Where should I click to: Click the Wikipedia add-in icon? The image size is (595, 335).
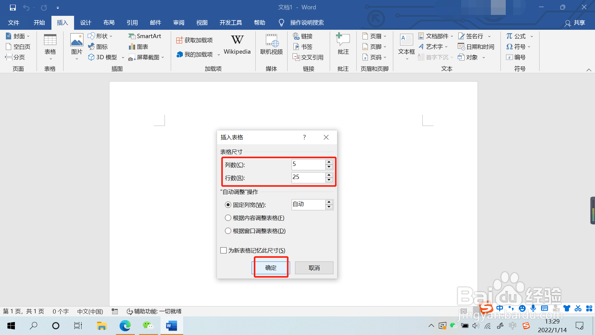[237, 40]
